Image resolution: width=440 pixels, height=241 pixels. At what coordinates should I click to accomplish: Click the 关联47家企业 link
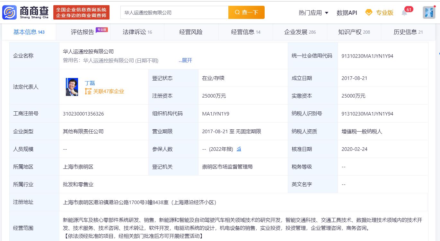click(x=104, y=91)
